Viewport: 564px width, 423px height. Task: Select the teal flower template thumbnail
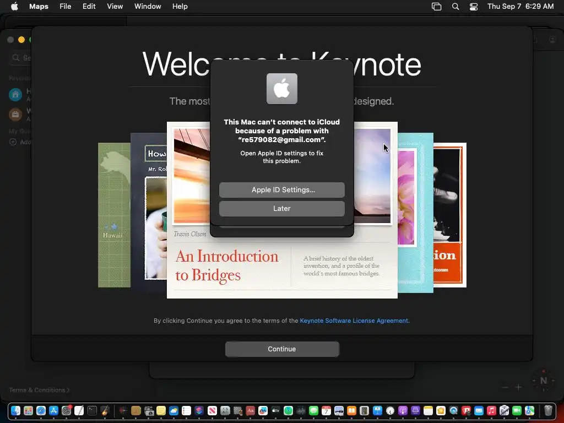pyautogui.click(x=415, y=213)
